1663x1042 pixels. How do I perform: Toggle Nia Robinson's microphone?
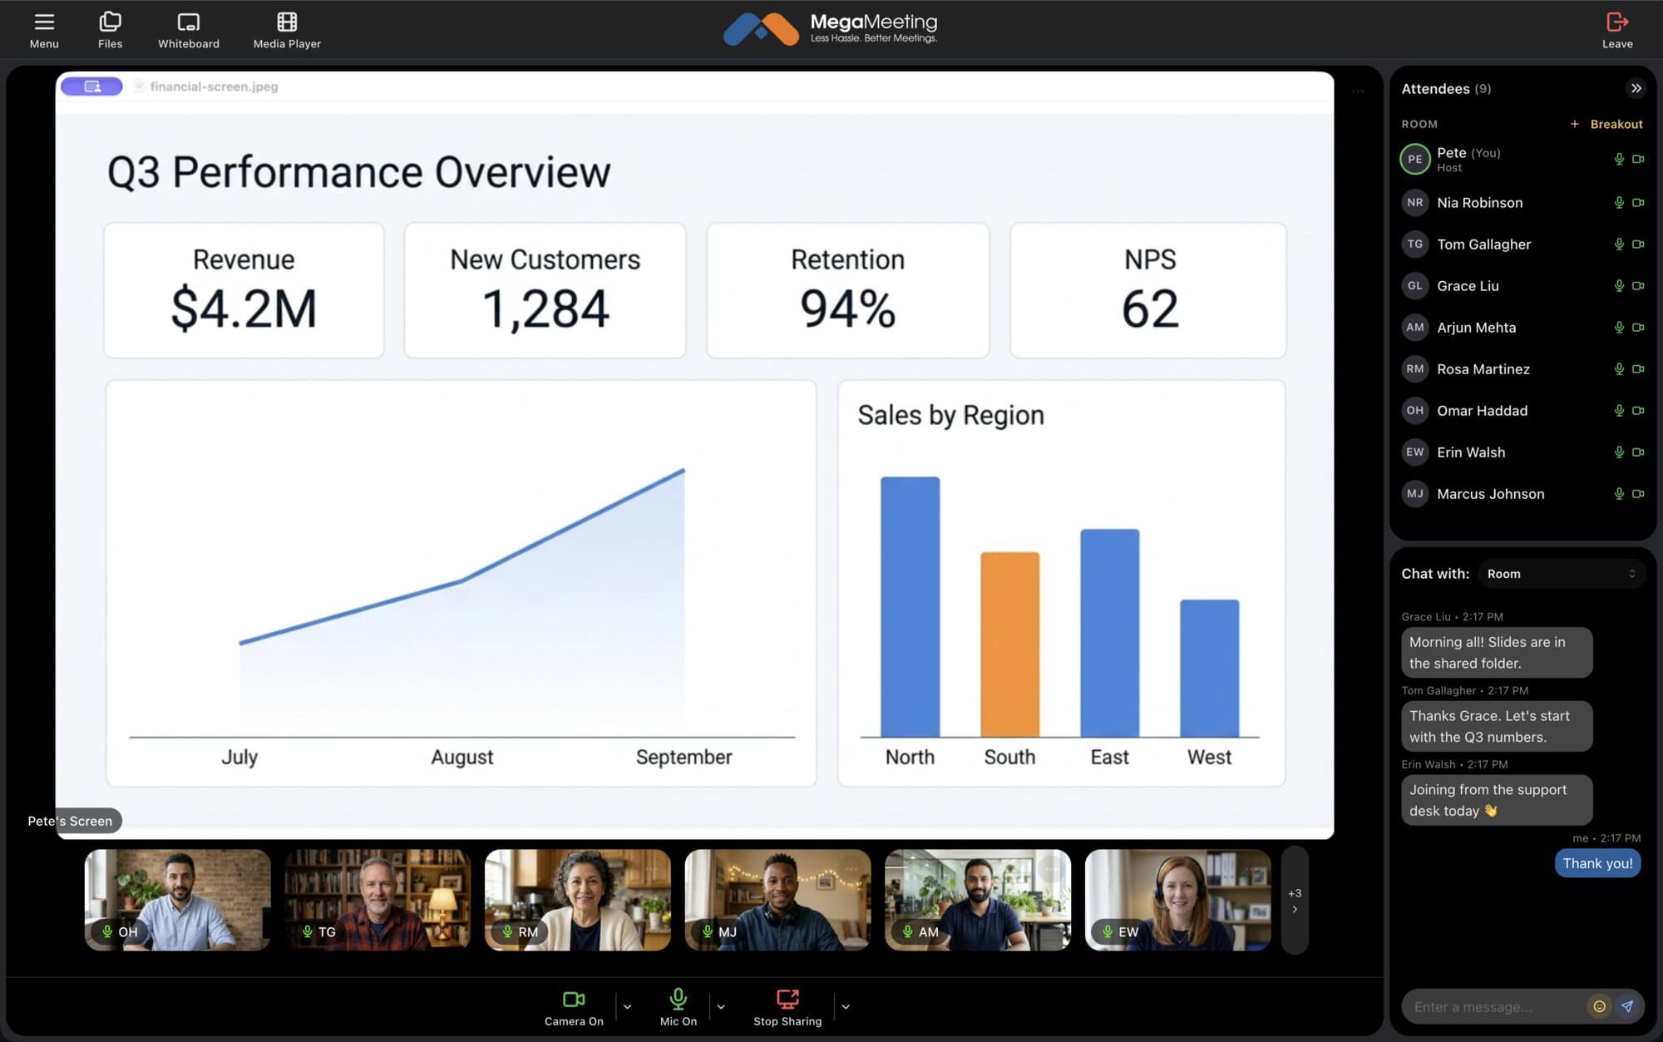click(x=1619, y=202)
